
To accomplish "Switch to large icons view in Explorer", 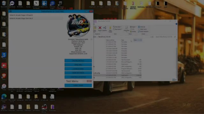I will (x=176, y=80).
